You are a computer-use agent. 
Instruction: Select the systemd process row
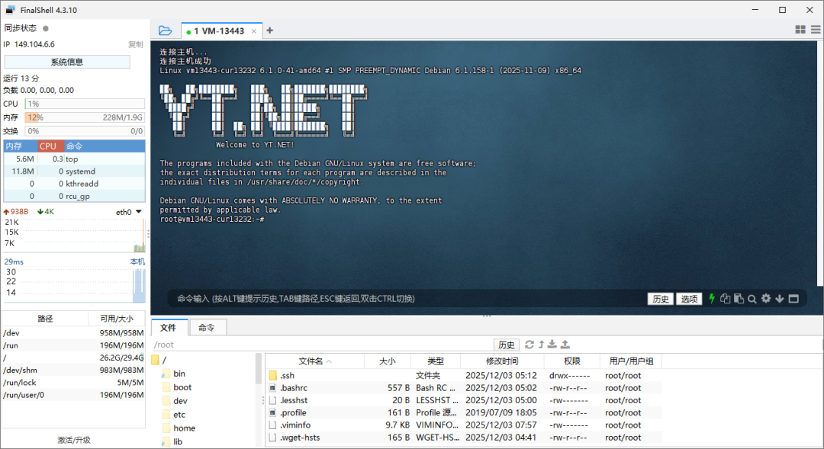74,172
